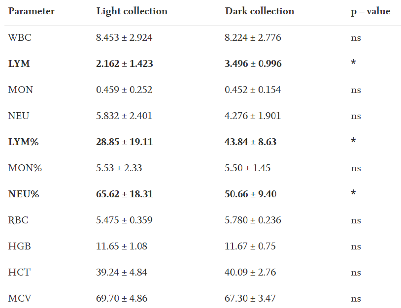Select the HGB light collection value 11.65 ± 1.08

(x=121, y=246)
